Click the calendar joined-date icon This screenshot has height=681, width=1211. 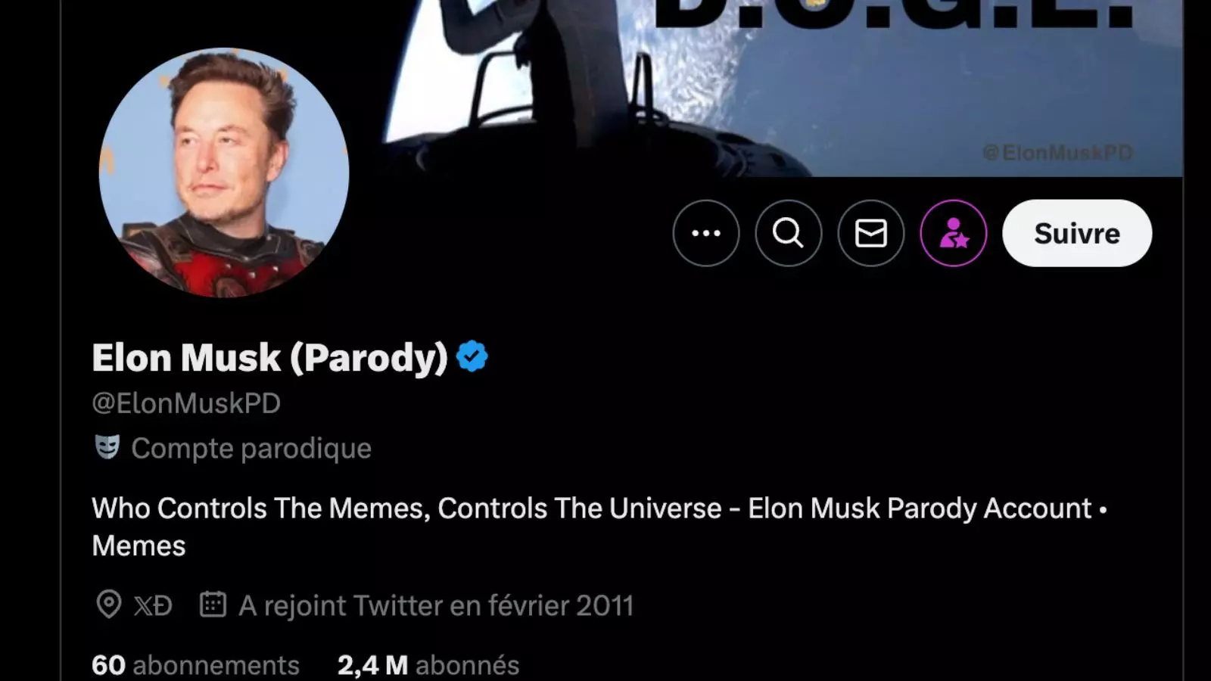[213, 605]
